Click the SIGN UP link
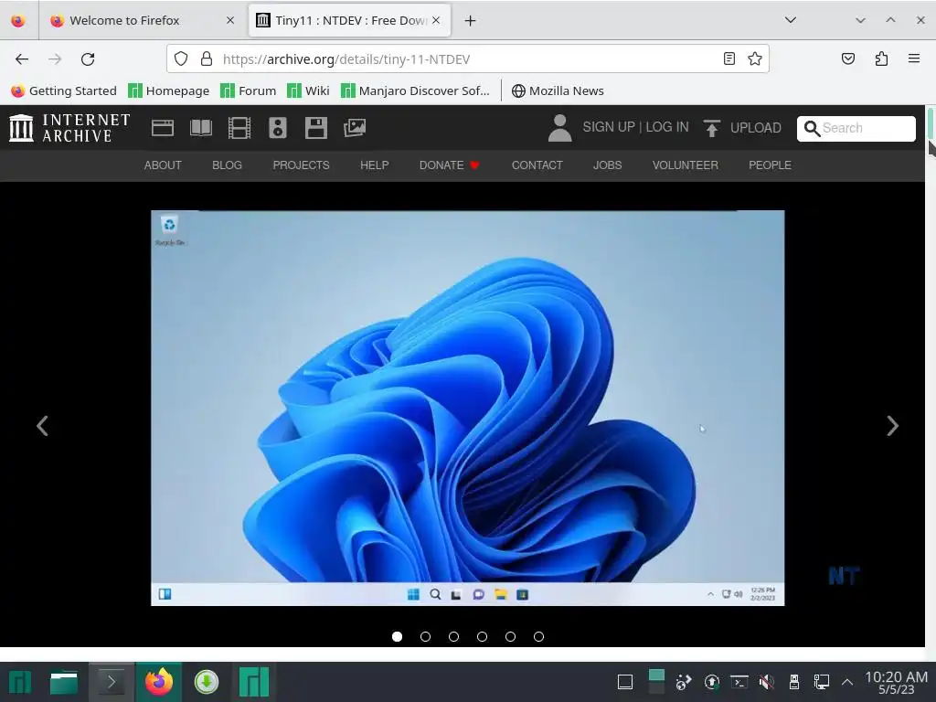 [x=609, y=127]
